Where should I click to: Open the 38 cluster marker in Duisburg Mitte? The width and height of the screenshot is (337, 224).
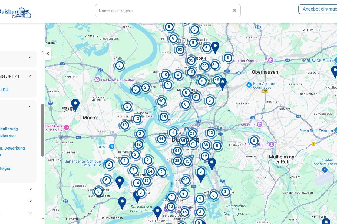206,146
